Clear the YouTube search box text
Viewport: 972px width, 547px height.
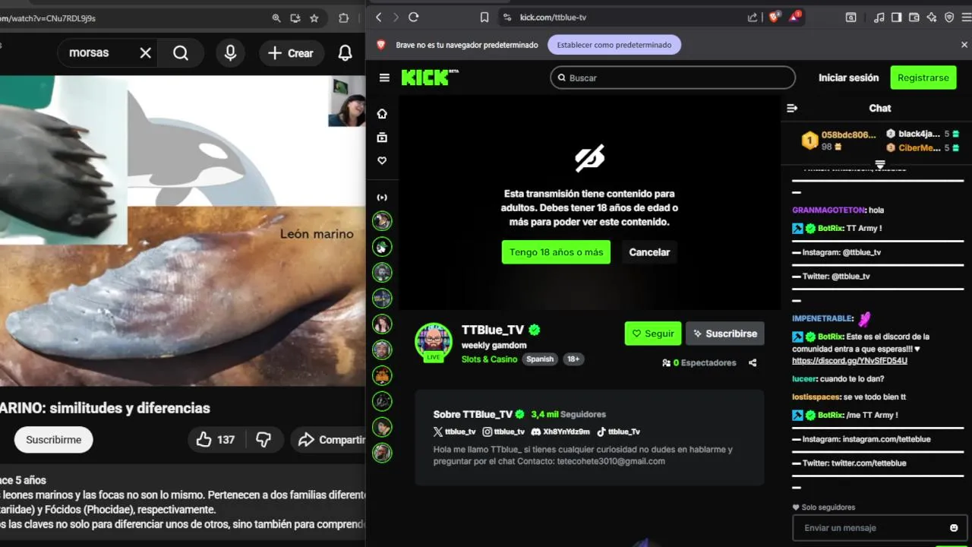pos(146,53)
